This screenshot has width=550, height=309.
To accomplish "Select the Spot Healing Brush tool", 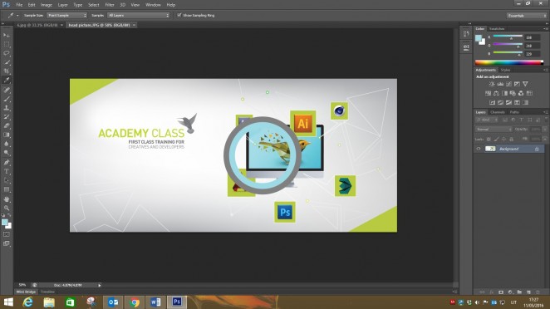I will (x=7, y=91).
